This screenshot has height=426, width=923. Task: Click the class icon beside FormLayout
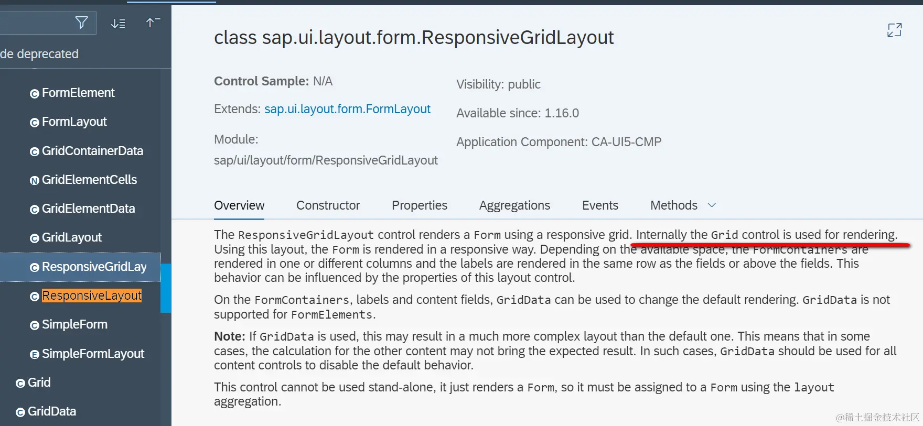coord(35,123)
